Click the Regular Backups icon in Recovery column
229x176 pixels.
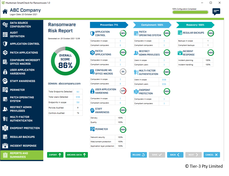180,33
